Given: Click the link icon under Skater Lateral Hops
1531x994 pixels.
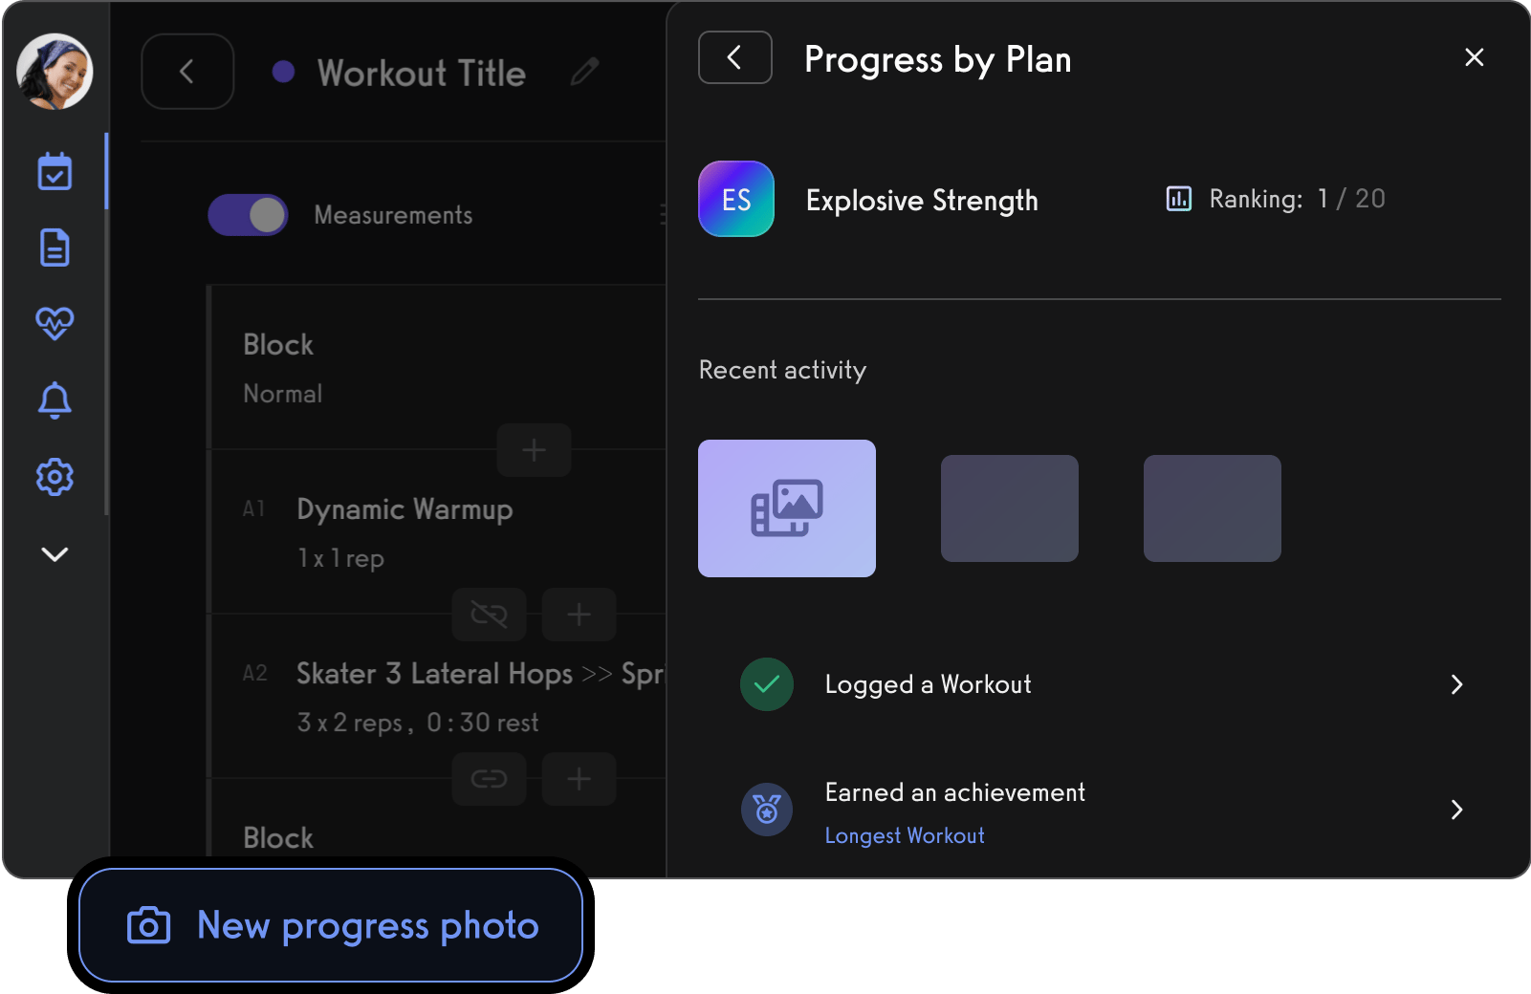Looking at the screenshot, I should [x=489, y=779].
